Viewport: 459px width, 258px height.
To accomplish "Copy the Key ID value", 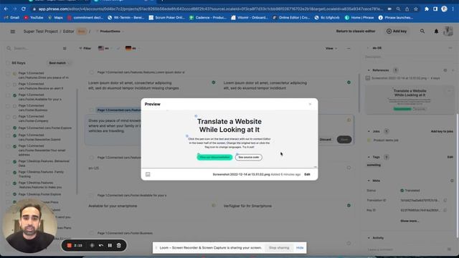I will click(x=445, y=210).
